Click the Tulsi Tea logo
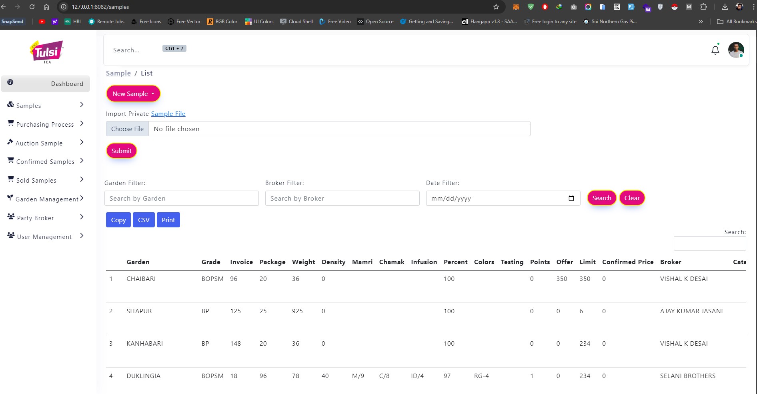This screenshot has width=757, height=394. click(47, 52)
